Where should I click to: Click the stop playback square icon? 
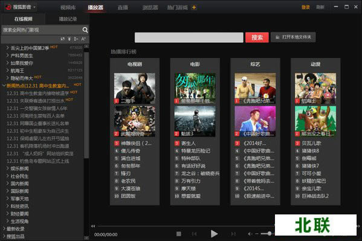point(179,234)
